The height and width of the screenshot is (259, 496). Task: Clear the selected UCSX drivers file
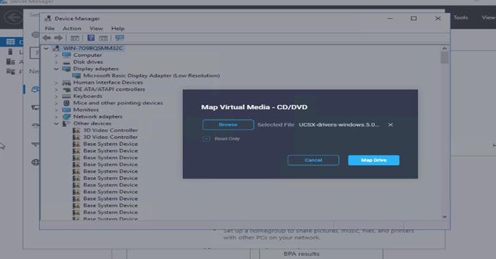tap(391, 125)
